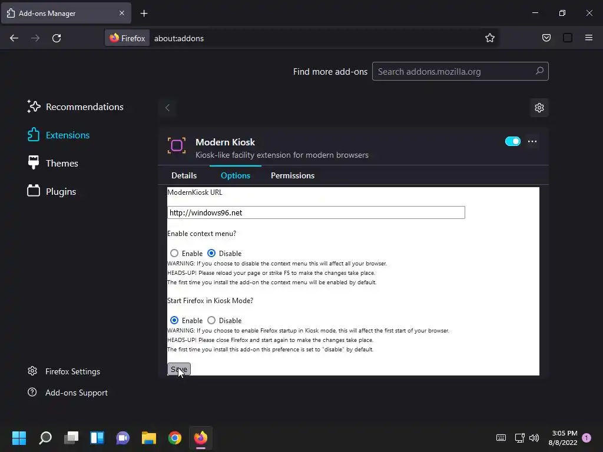Open the clock showing 3:05 PM
This screenshot has height=452, width=603.
[x=563, y=438]
